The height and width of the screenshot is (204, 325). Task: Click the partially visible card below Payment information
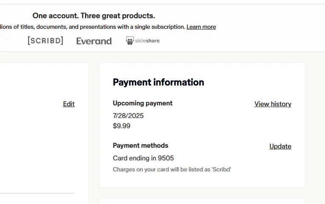pos(202,201)
